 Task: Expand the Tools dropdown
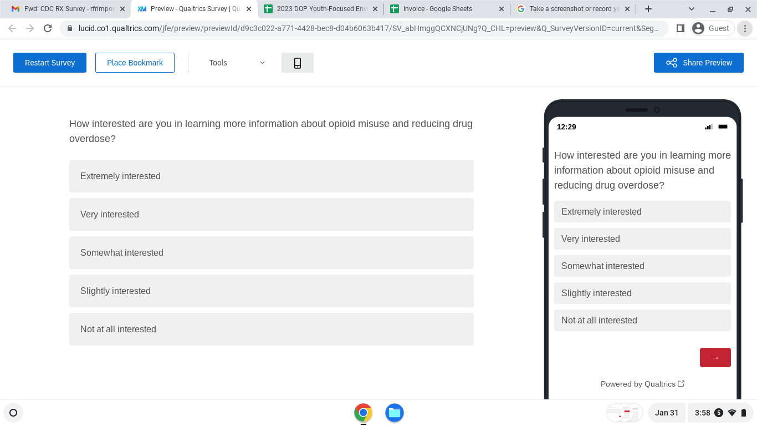click(237, 63)
